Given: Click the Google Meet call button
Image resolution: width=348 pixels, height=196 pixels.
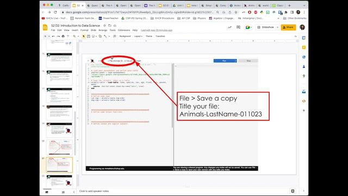Looking at the screenshot, I should pos(248,27).
